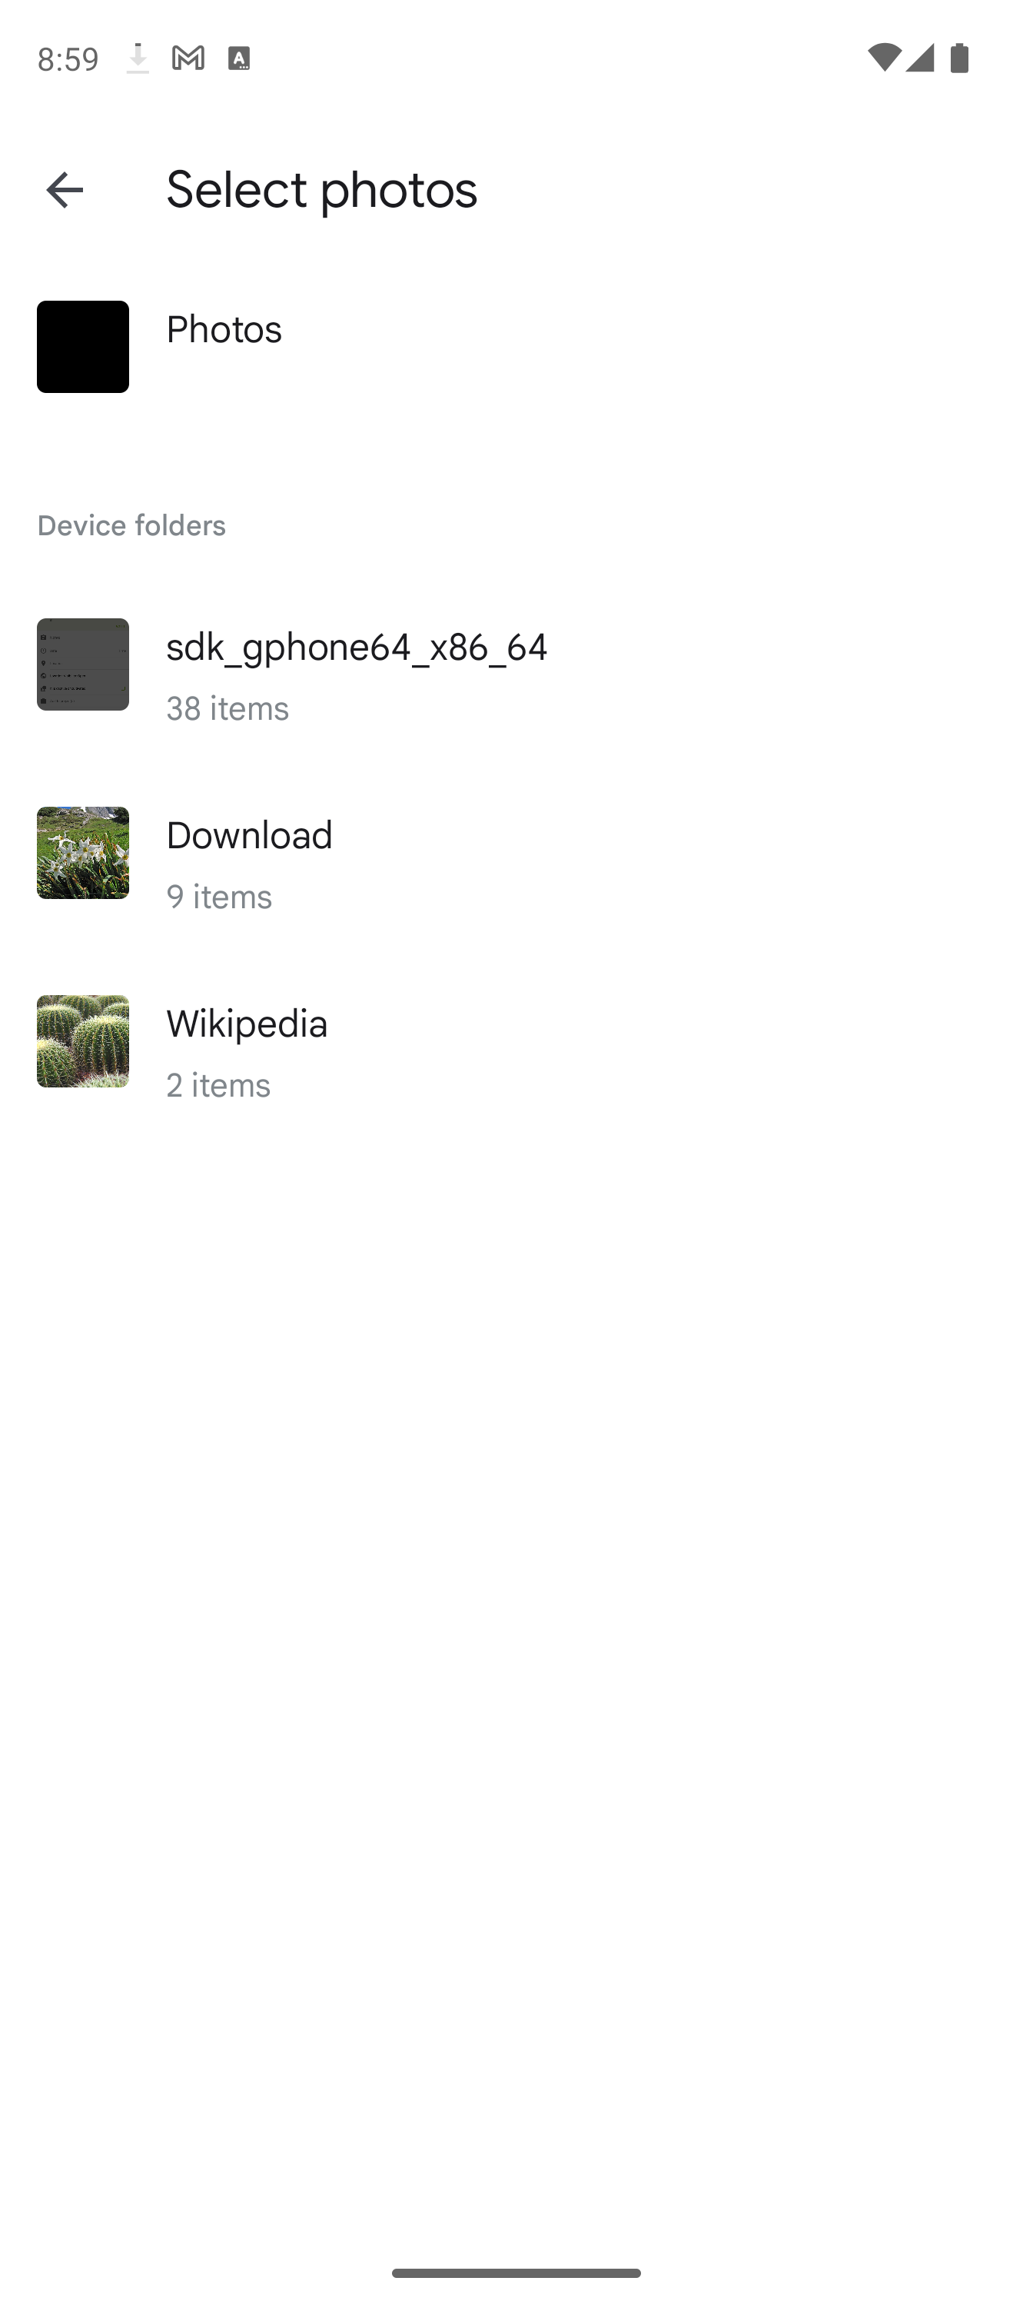Image resolution: width=1033 pixels, height=2301 pixels.
Task: Tap the cellular signal icon
Action: (918, 58)
